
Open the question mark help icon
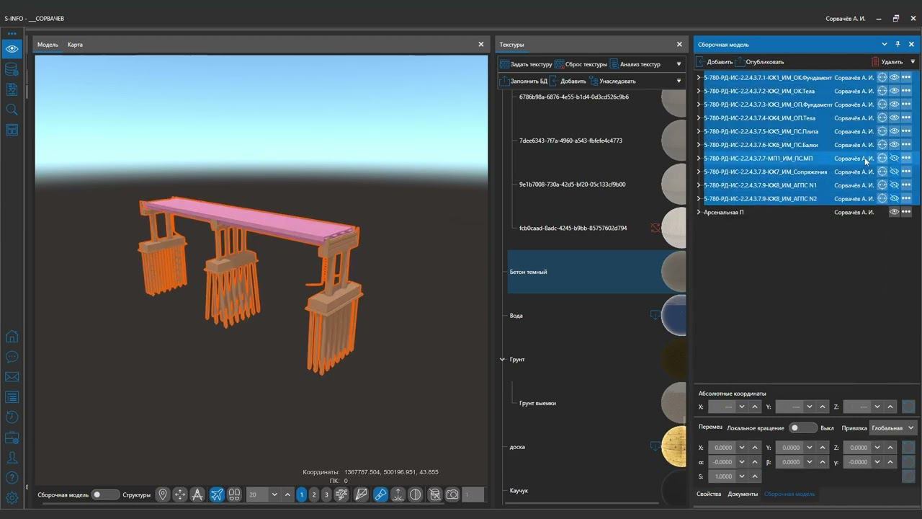click(x=12, y=478)
